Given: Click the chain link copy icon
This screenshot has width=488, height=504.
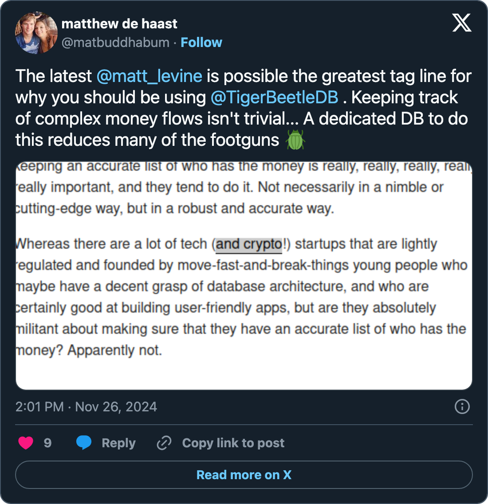Looking at the screenshot, I should point(164,443).
